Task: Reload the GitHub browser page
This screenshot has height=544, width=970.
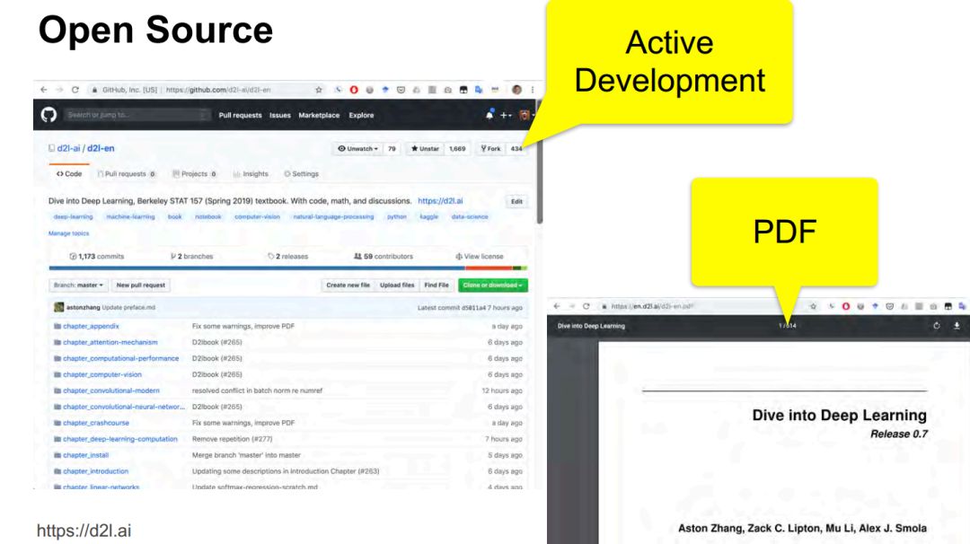Action: pos(75,90)
